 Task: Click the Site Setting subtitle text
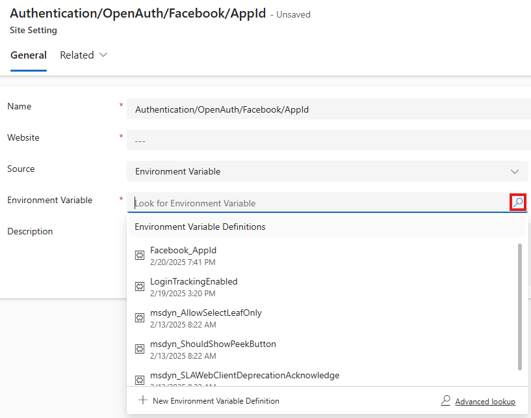[x=33, y=30]
